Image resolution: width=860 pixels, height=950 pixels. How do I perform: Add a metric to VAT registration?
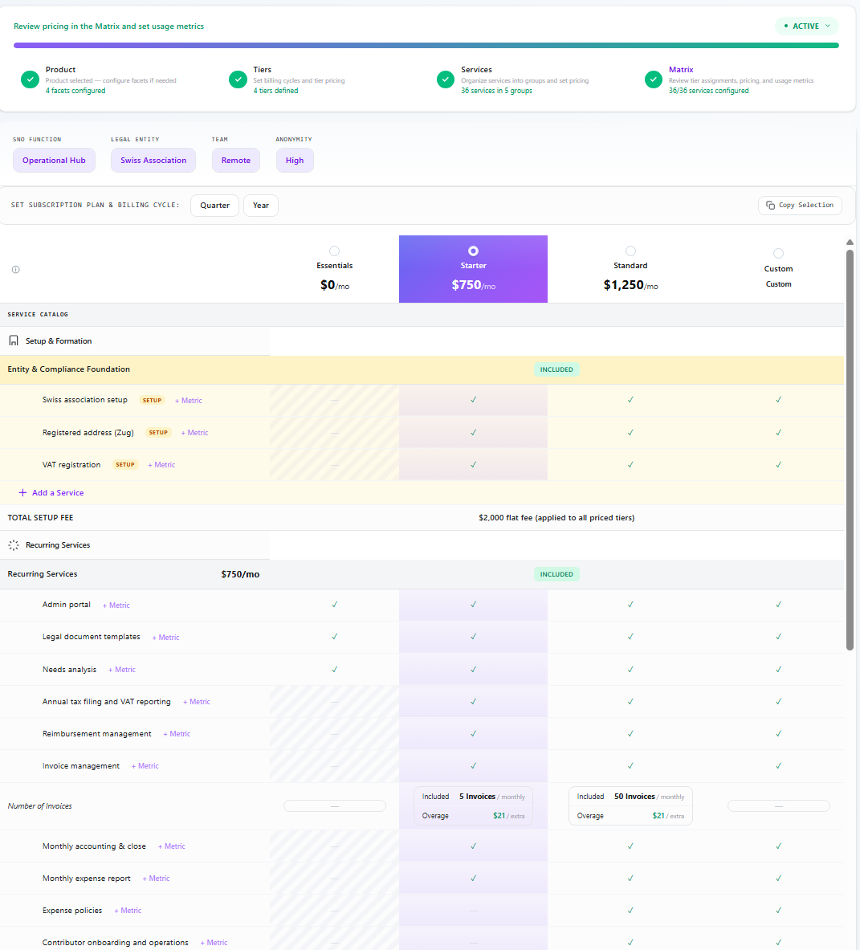point(161,465)
